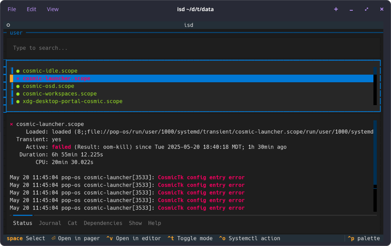Click green status dot of cosmic-workspaces.scope
The image size is (391, 246).
[18, 94]
